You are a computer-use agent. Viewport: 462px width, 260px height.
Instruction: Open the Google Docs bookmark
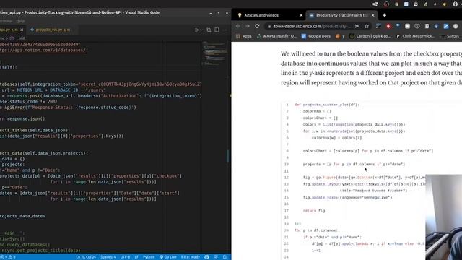coord(316,36)
